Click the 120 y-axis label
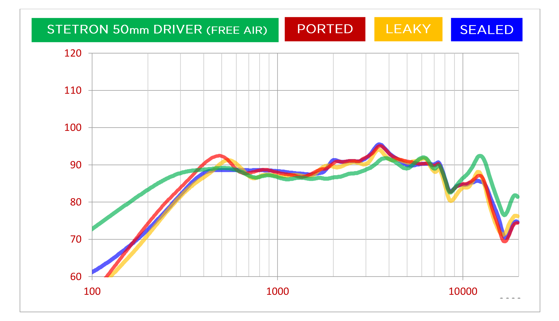 click(73, 53)
